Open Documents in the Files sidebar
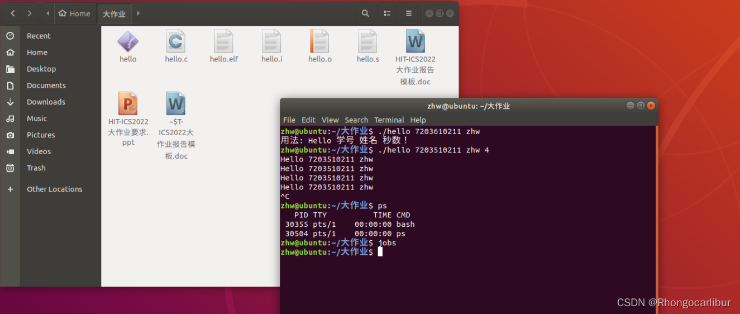Screen dimensions: 740x314 [x=51, y=85]
